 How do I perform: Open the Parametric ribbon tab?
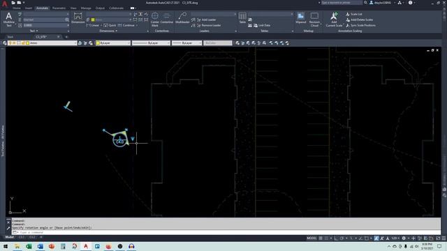tap(59, 8)
